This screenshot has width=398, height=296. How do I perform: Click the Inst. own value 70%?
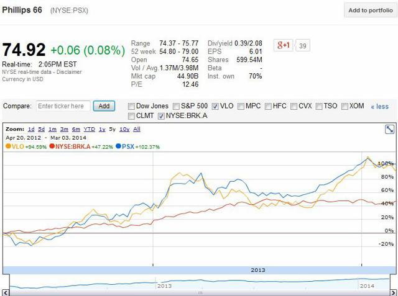(256, 76)
